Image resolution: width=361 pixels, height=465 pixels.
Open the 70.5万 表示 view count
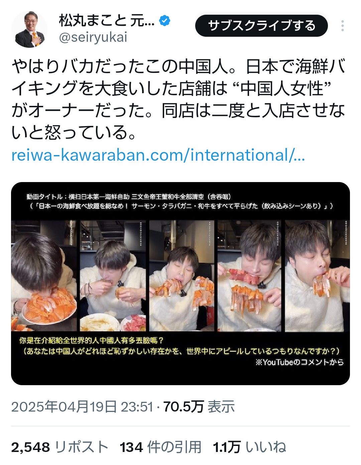pos(199,407)
